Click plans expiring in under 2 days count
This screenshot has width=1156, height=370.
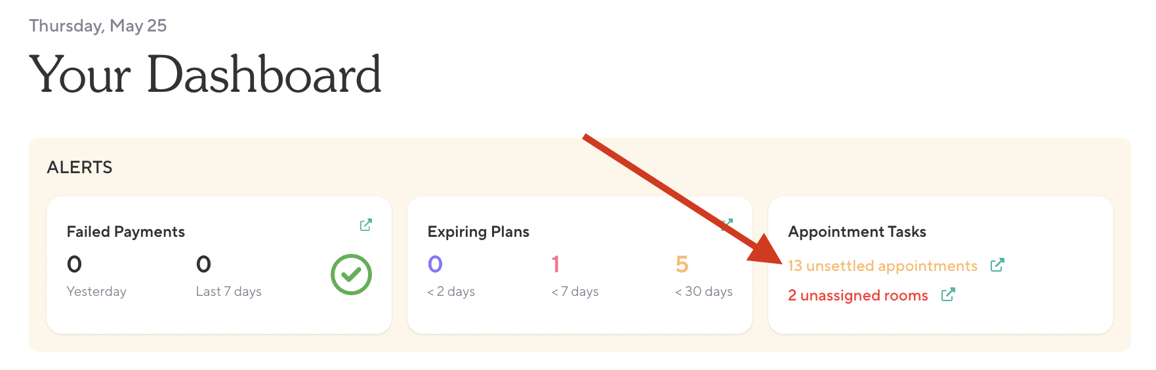(435, 264)
